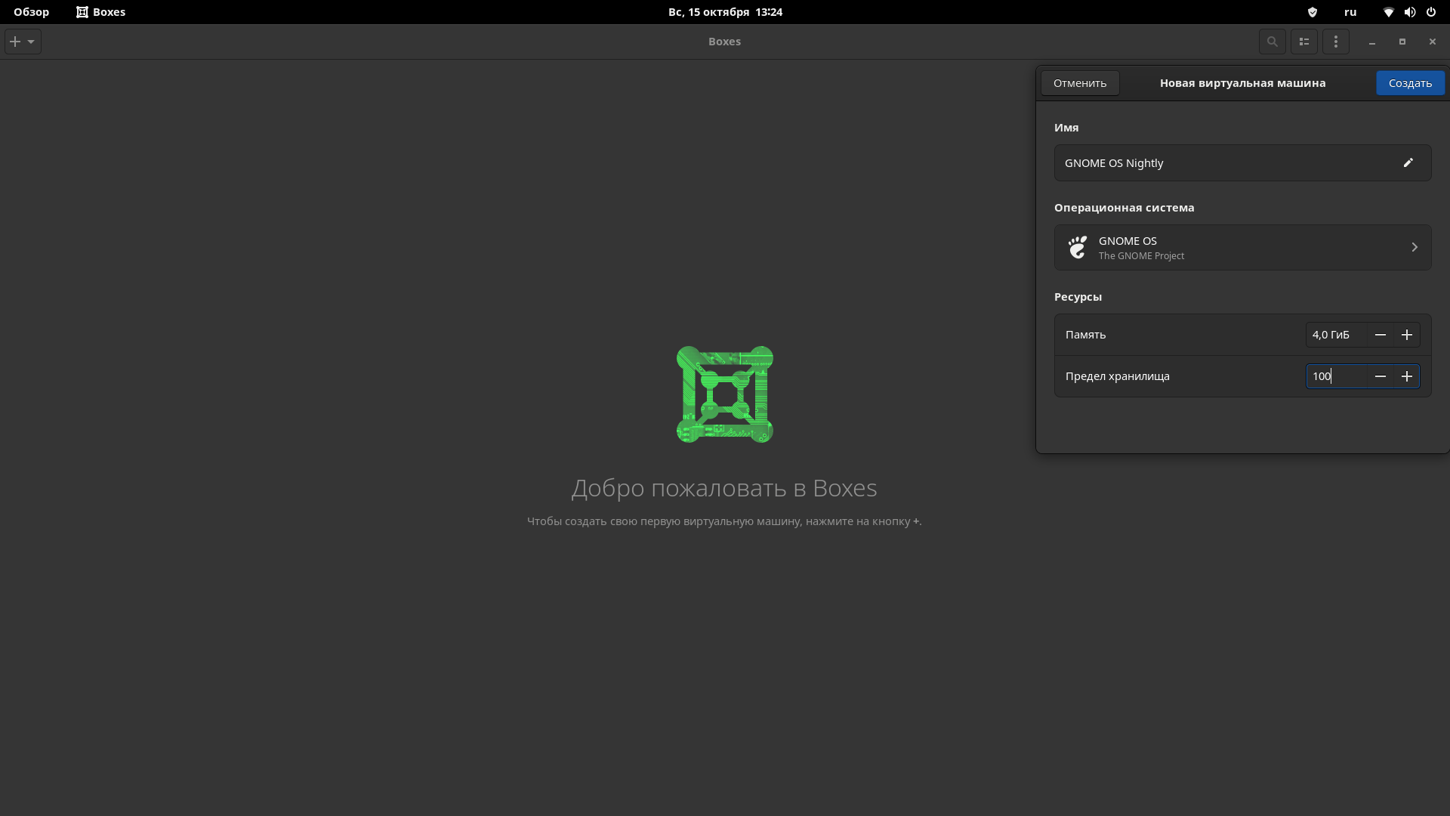Click the minus button for storage limit
1450x816 pixels.
[1381, 376]
